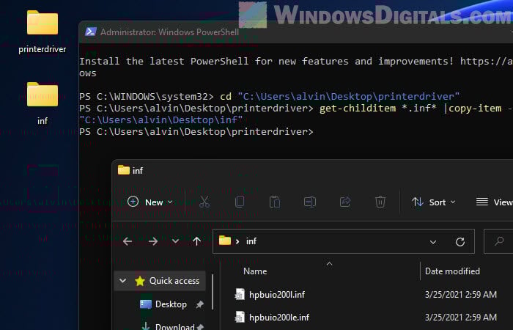The image size is (513, 330).
Task: Click the search magnifier icon
Action: (499, 241)
